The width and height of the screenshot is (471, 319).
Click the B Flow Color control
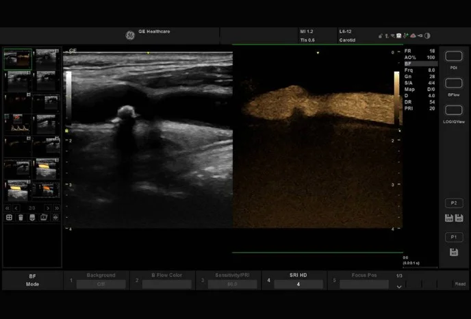(166, 280)
